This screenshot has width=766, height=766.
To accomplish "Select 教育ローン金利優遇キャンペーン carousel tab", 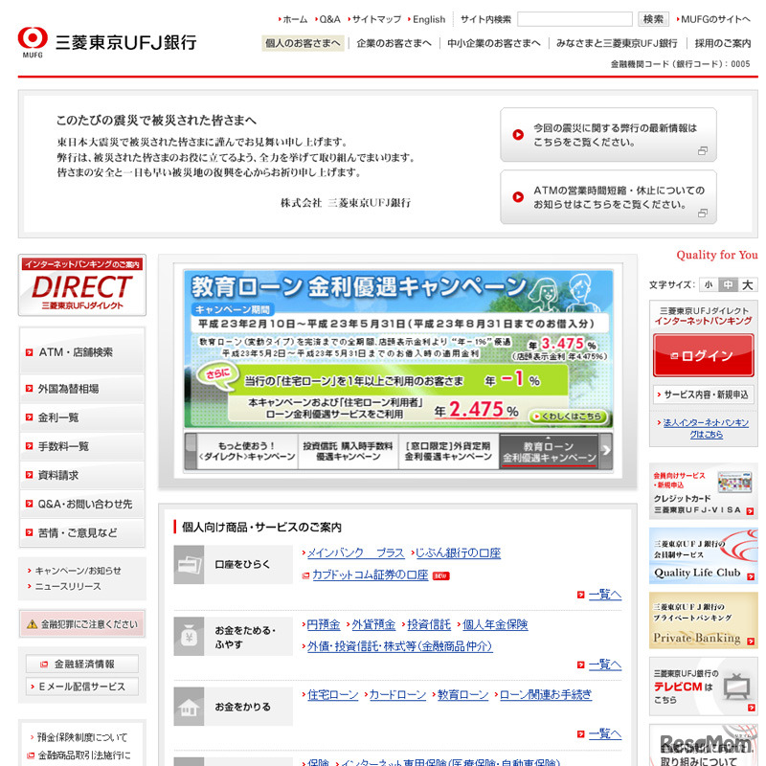I will (549, 451).
